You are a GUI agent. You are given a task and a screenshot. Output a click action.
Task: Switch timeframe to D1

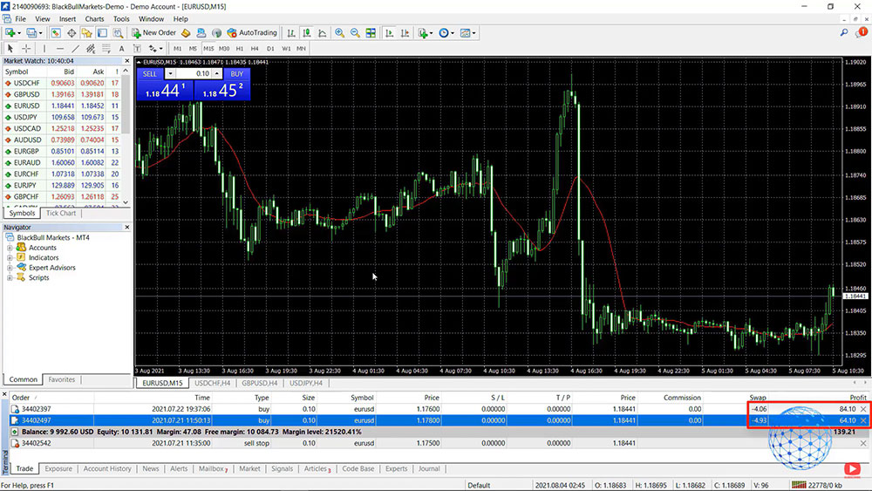[270, 48]
